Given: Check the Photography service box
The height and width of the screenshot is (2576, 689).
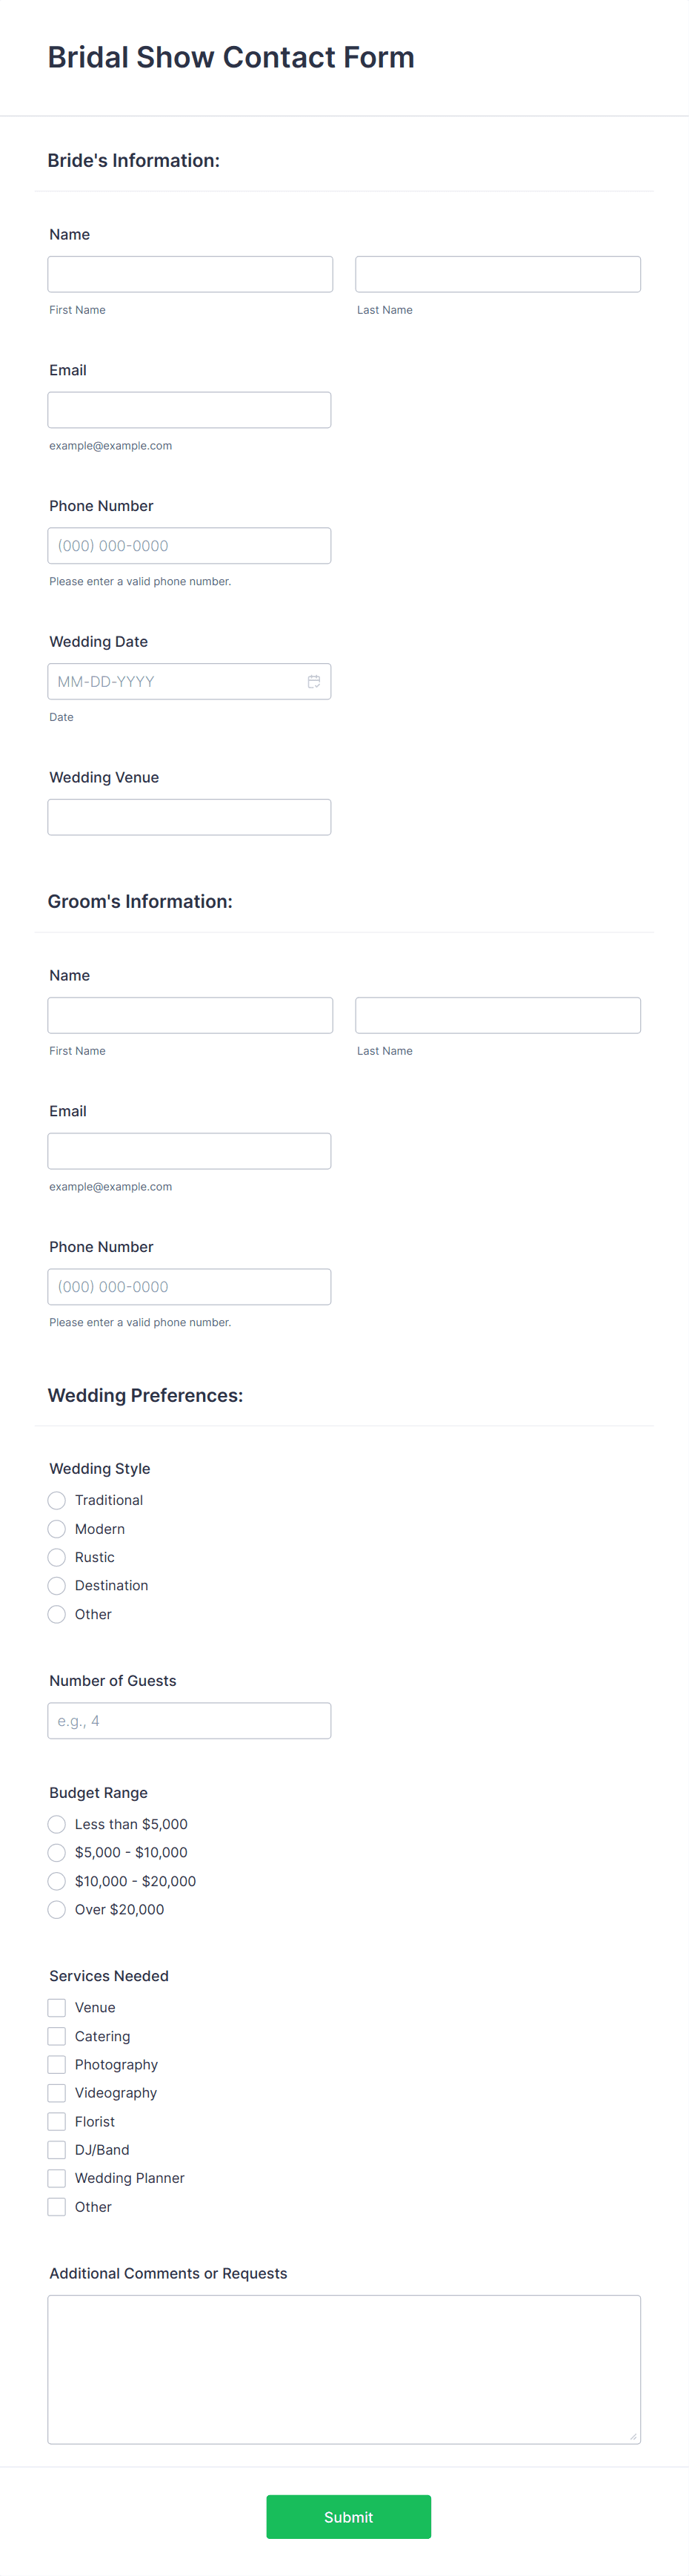Looking at the screenshot, I should tap(57, 2064).
